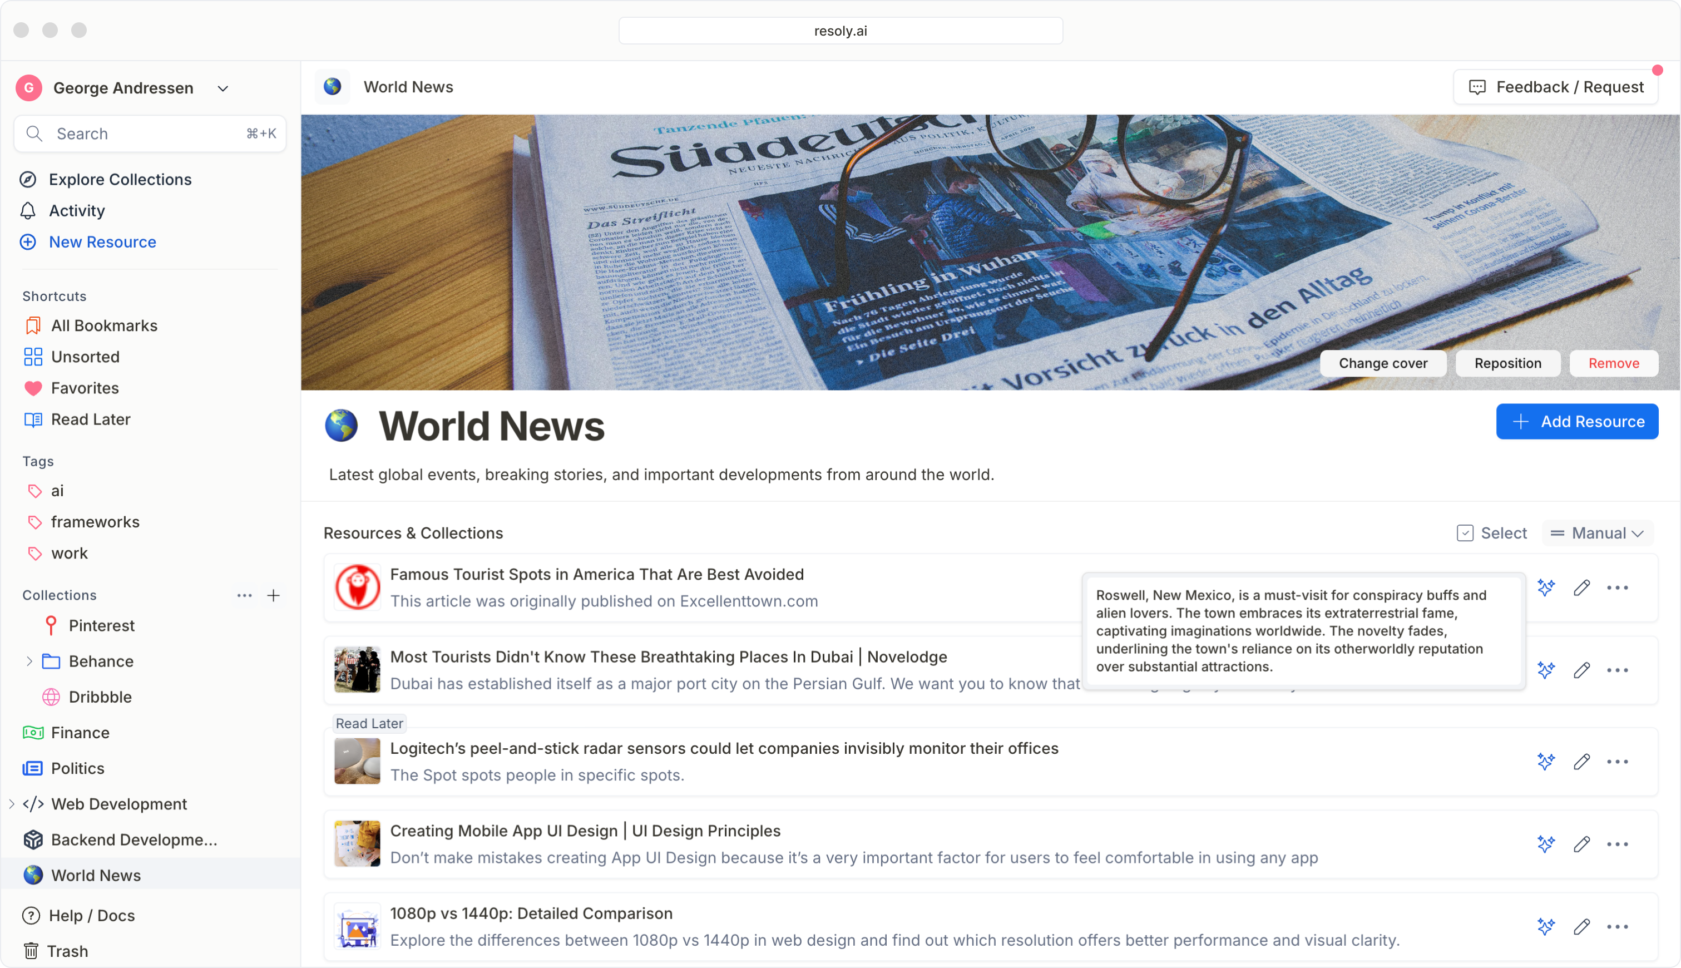Image resolution: width=1681 pixels, height=968 pixels.
Task: Open George Andressen account dropdown
Action: tap(223, 88)
